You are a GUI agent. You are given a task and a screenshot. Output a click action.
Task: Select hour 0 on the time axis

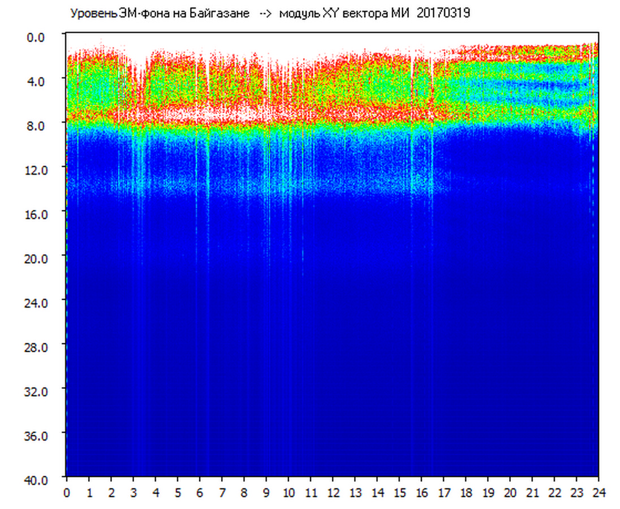tap(67, 493)
